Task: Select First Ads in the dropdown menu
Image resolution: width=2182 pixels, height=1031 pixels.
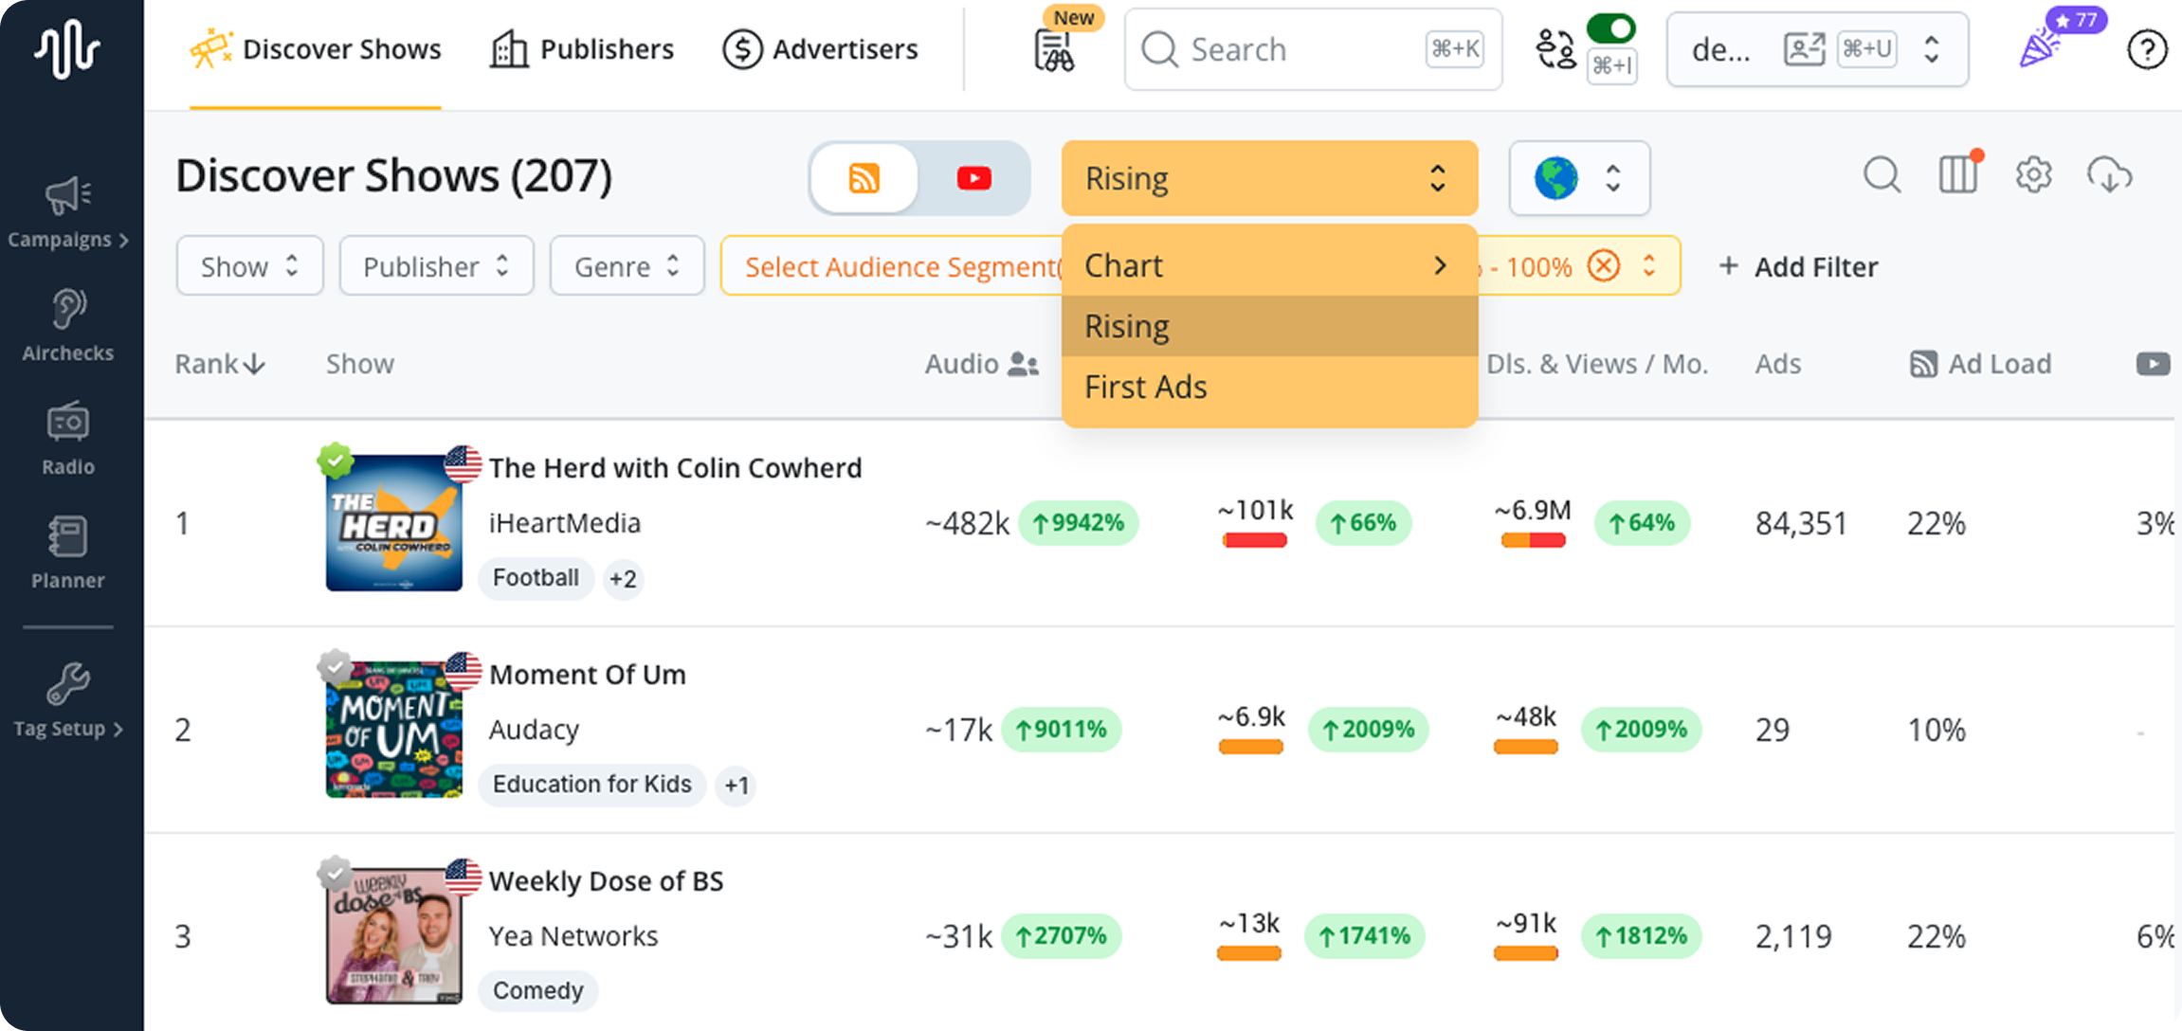Action: (x=1146, y=387)
